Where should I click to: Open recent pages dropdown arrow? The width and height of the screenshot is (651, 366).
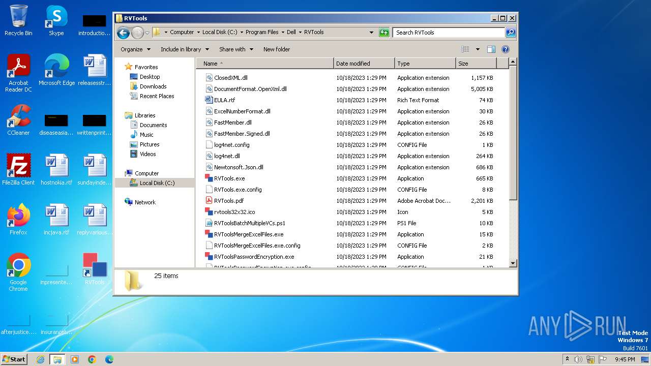click(x=147, y=33)
